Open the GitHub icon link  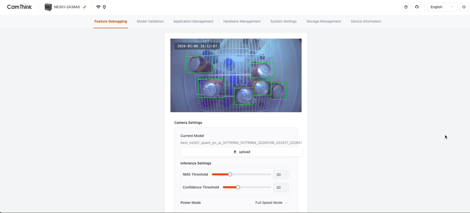(417, 7)
